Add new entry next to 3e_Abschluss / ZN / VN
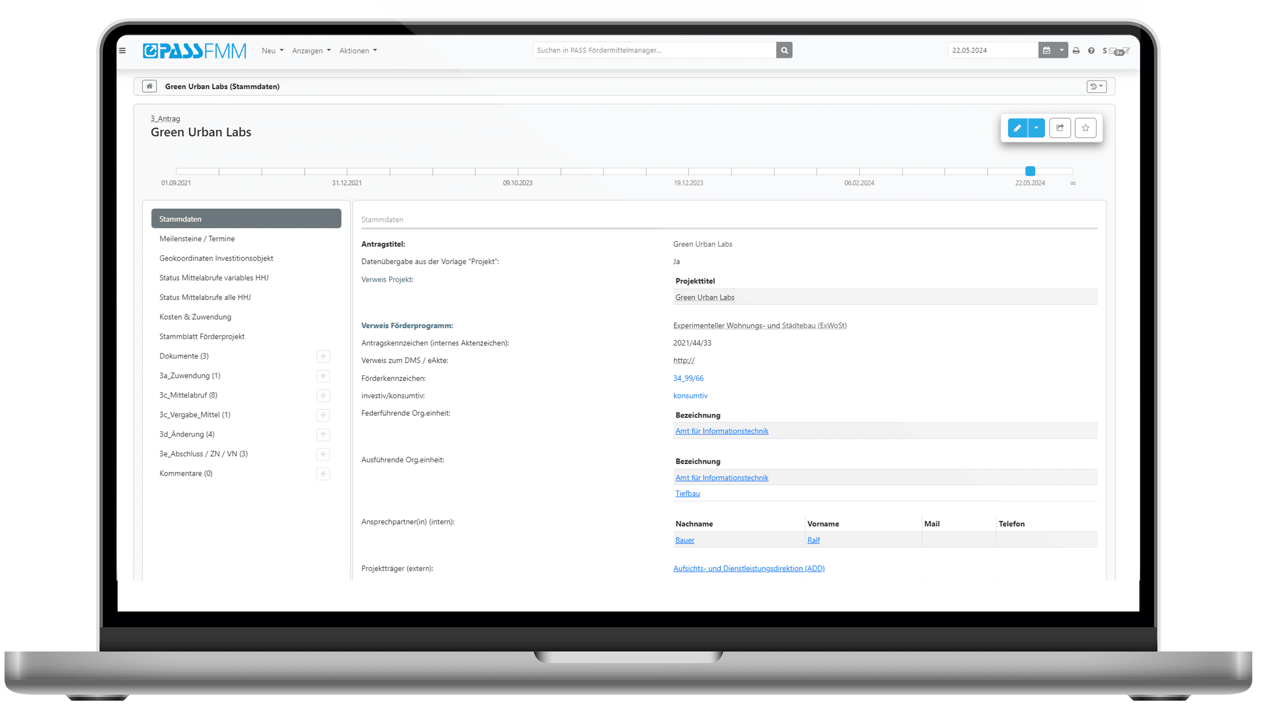Image resolution: width=1261 pixels, height=715 pixels. coord(323,454)
